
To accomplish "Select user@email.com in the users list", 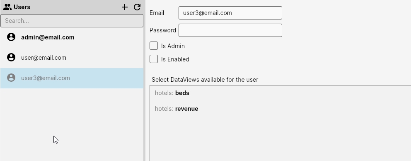I will pos(72,58).
